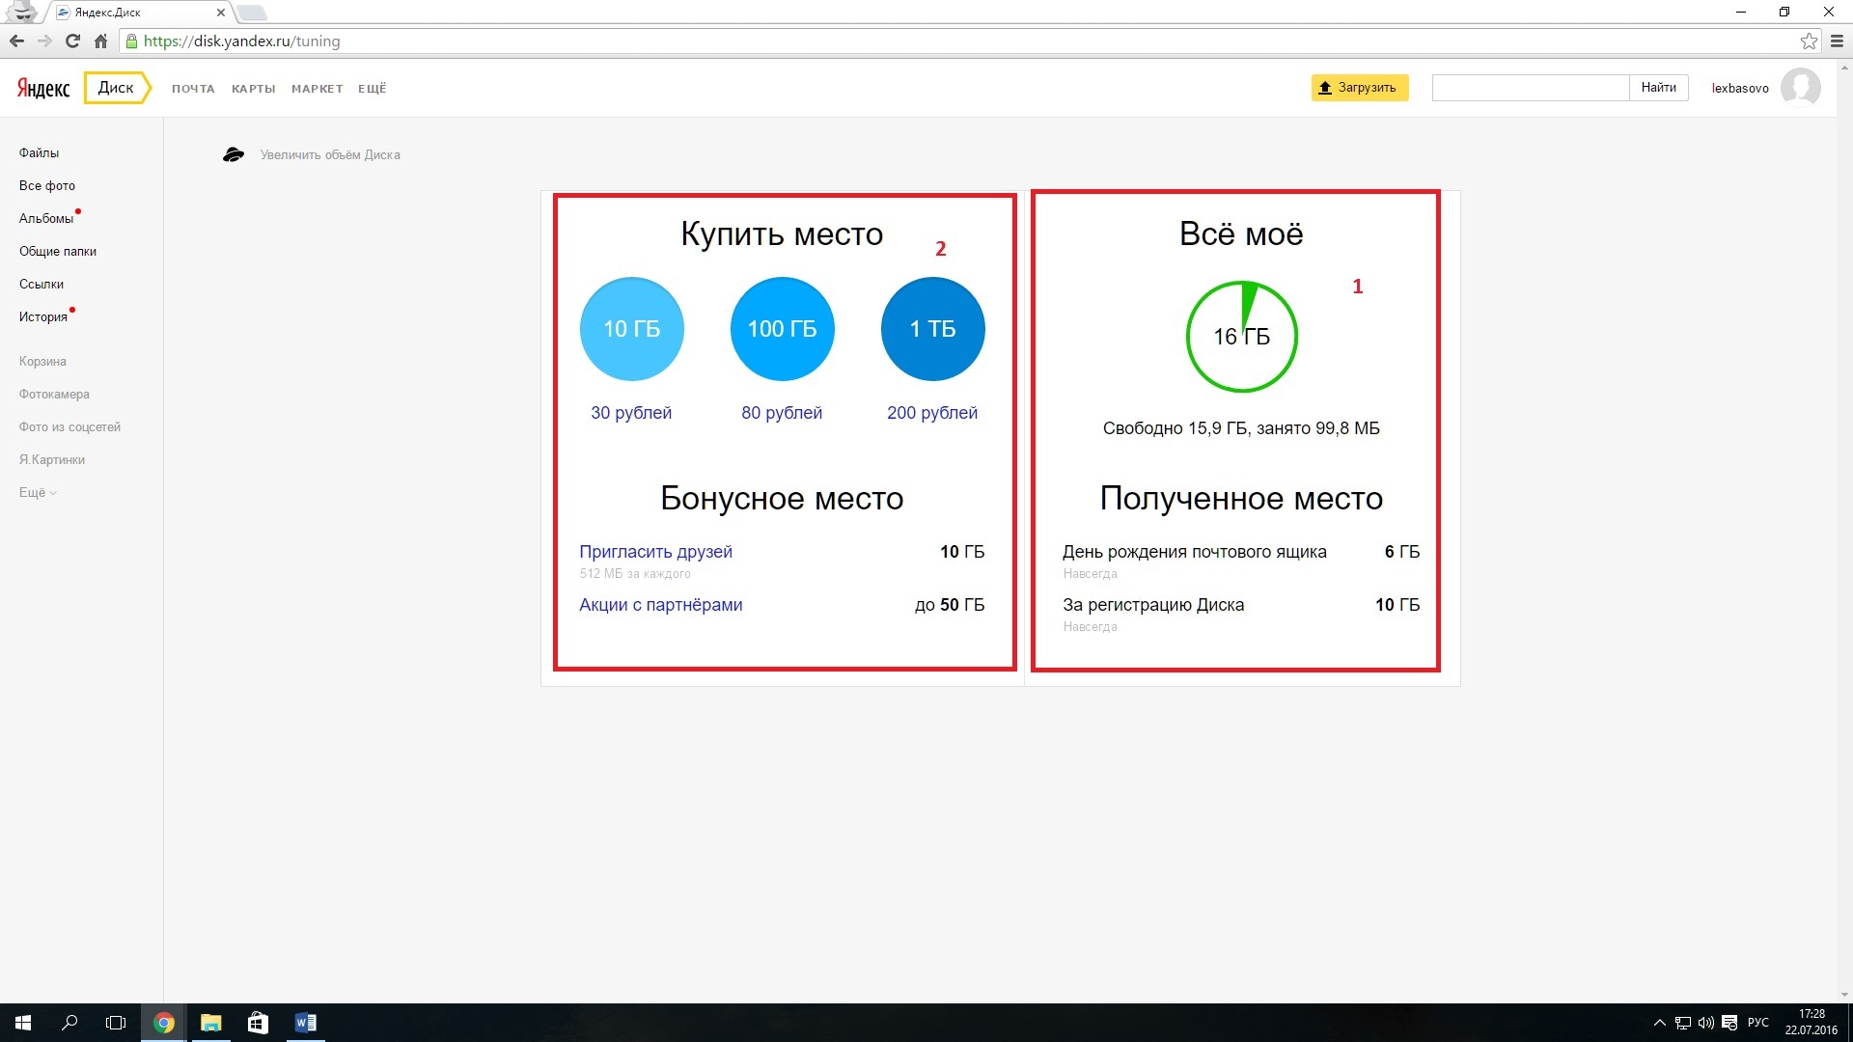Screen dimensions: 1853x1042
Task: Go to МАРКЕТ service
Action: pos(318,89)
